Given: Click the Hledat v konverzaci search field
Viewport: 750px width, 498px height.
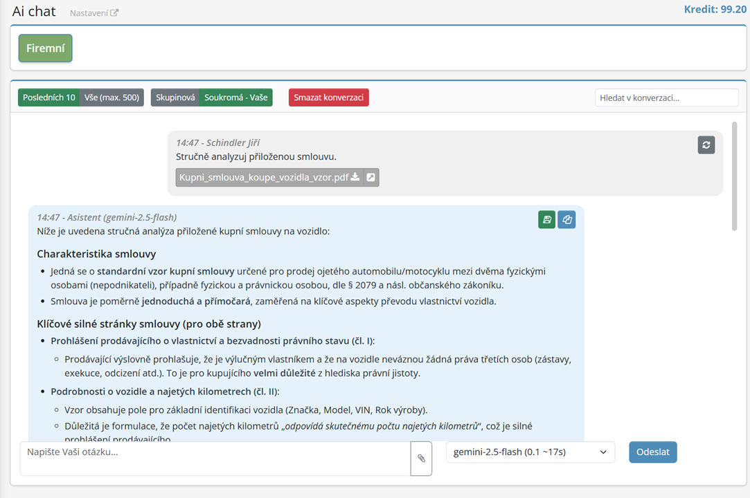Looking at the screenshot, I should pyautogui.click(x=666, y=98).
